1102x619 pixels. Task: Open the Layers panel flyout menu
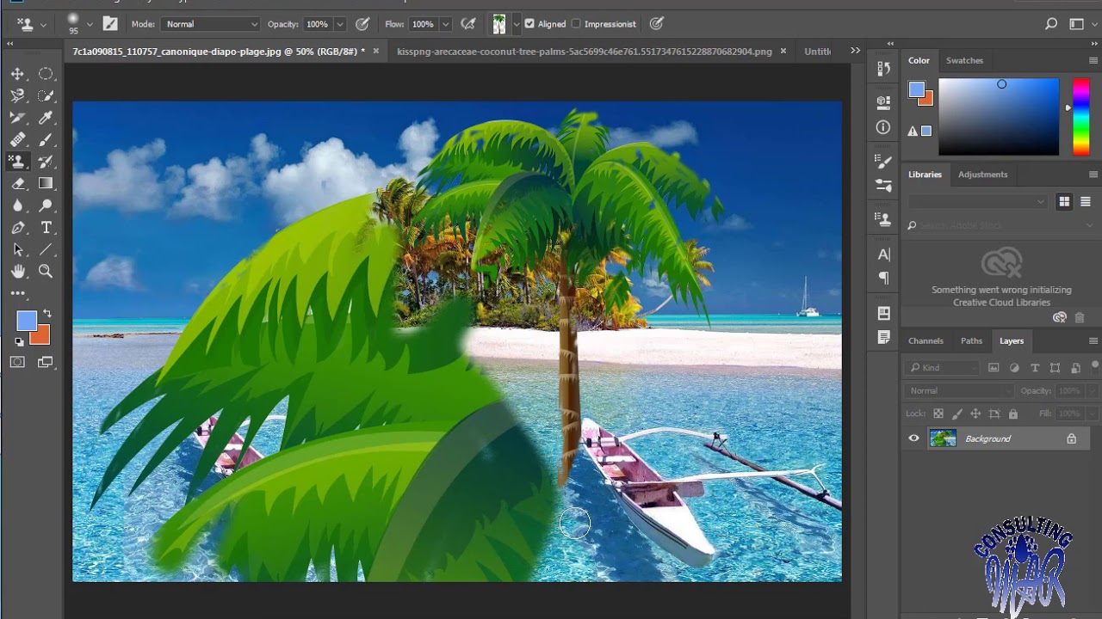tap(1093, 341)
